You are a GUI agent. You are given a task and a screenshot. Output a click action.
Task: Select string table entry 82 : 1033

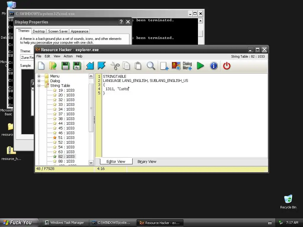coord(66,157)
